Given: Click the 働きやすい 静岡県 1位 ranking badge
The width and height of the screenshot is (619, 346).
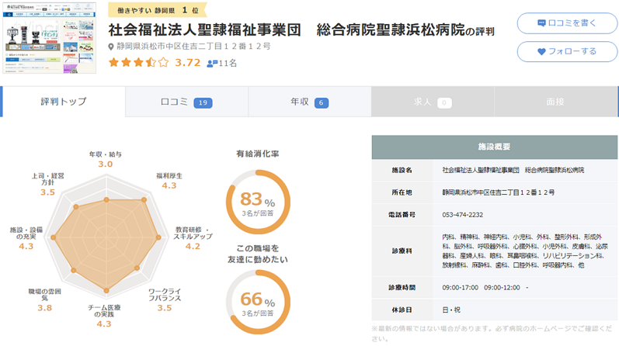Looking at the screenshot, I should tap(158, 12).
